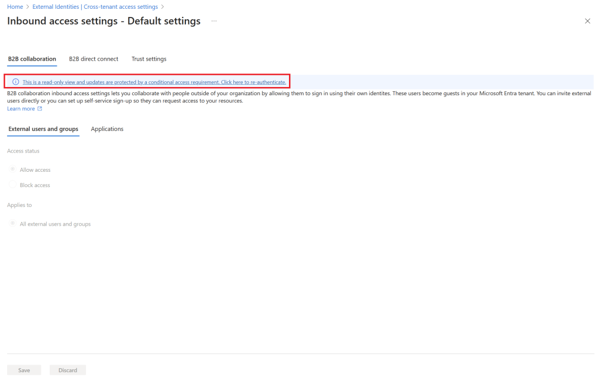
Task: Switch to the B2B collaboration tab
Action: [32, 59]
